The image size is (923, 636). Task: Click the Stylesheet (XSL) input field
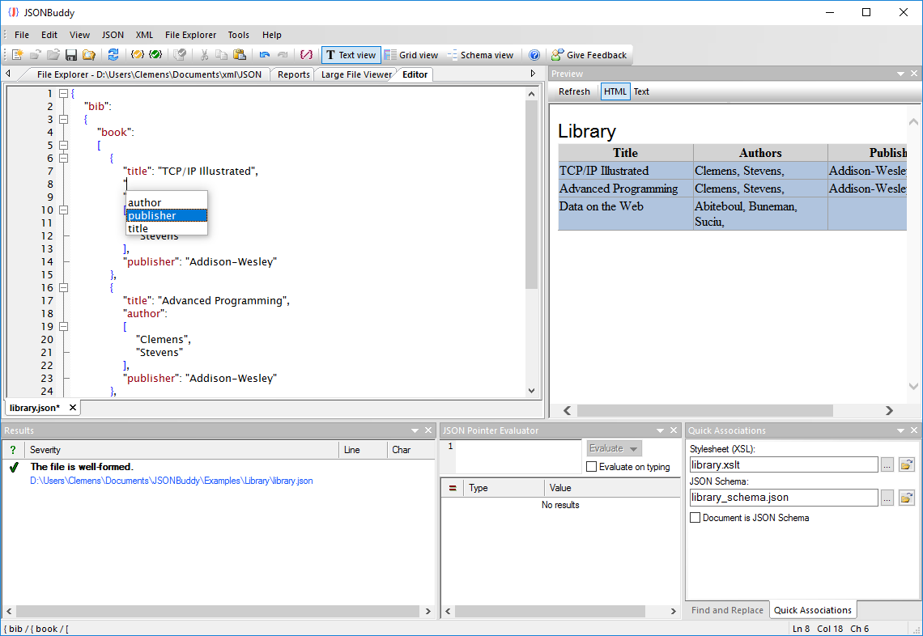(x=784, y=464)
